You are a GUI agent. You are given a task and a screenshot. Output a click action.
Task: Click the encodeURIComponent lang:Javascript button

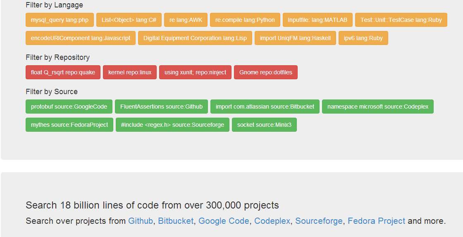(81, 38)
